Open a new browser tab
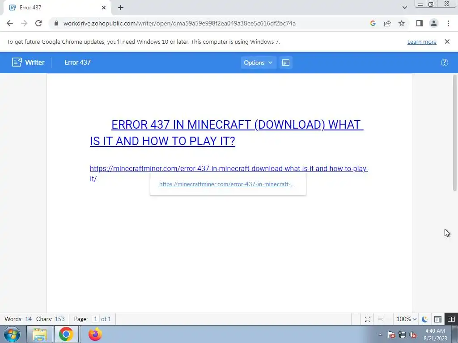 [x=121, y=8]
